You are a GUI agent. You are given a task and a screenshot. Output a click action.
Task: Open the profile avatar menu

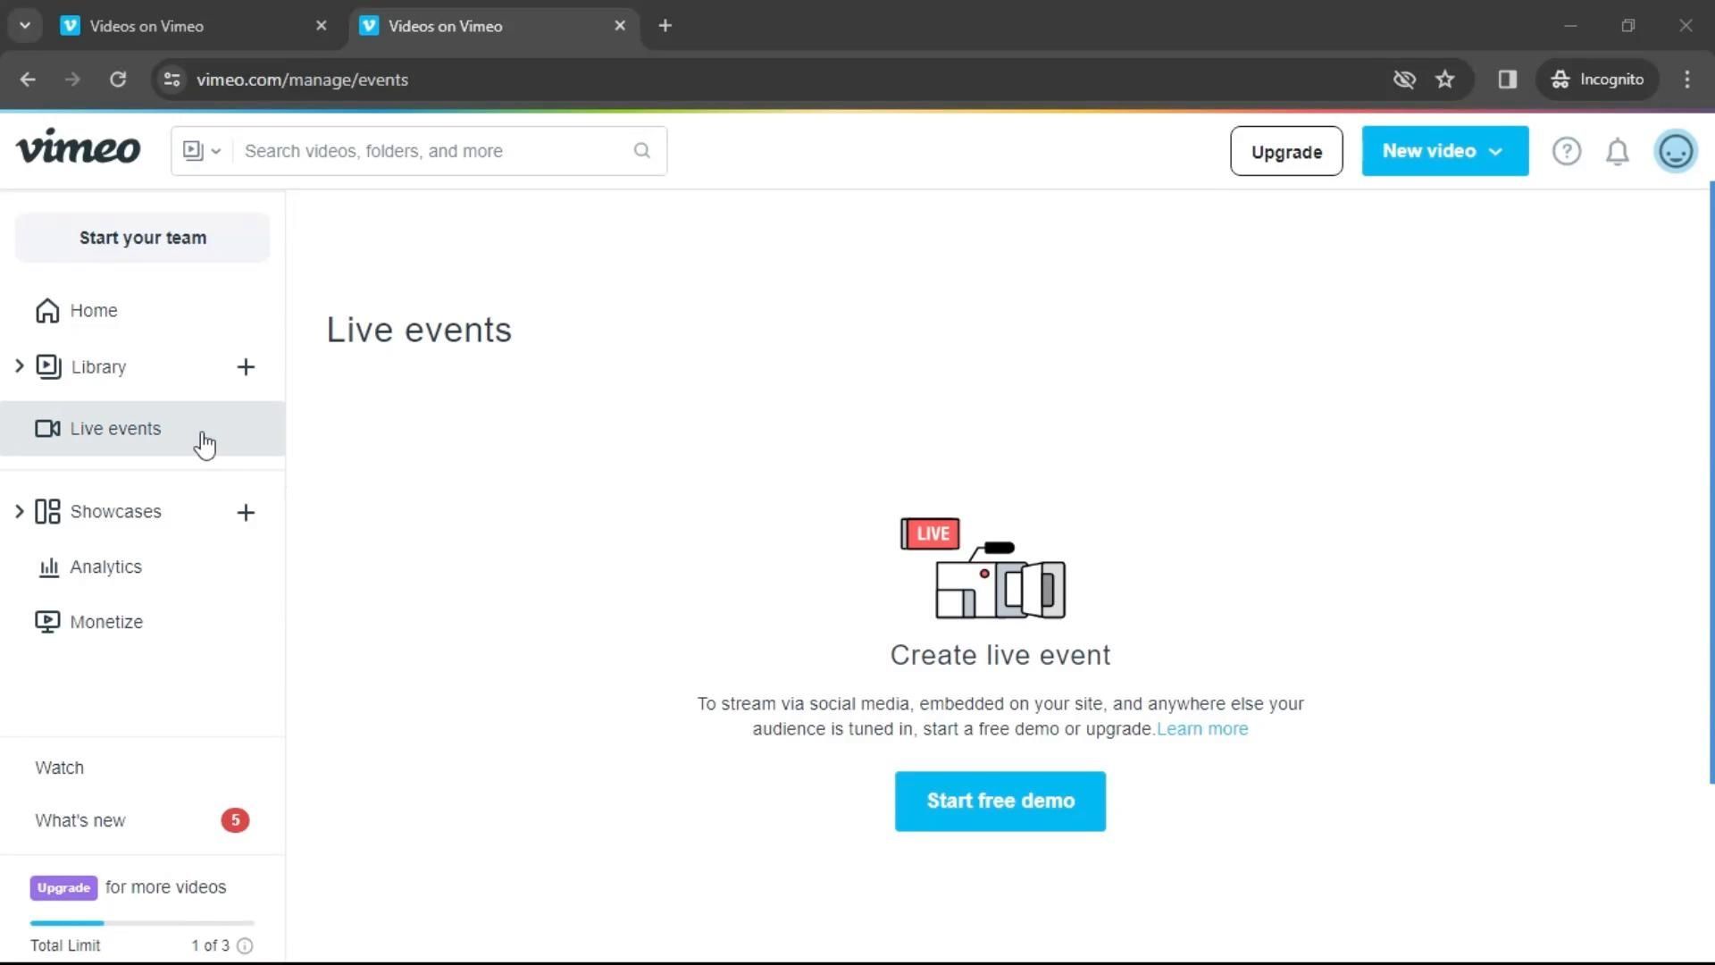(x=1675, y=152)
